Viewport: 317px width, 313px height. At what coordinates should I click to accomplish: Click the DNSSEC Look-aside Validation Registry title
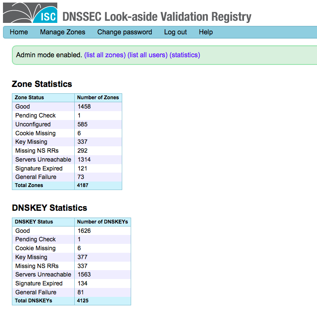tap(157, 17)
